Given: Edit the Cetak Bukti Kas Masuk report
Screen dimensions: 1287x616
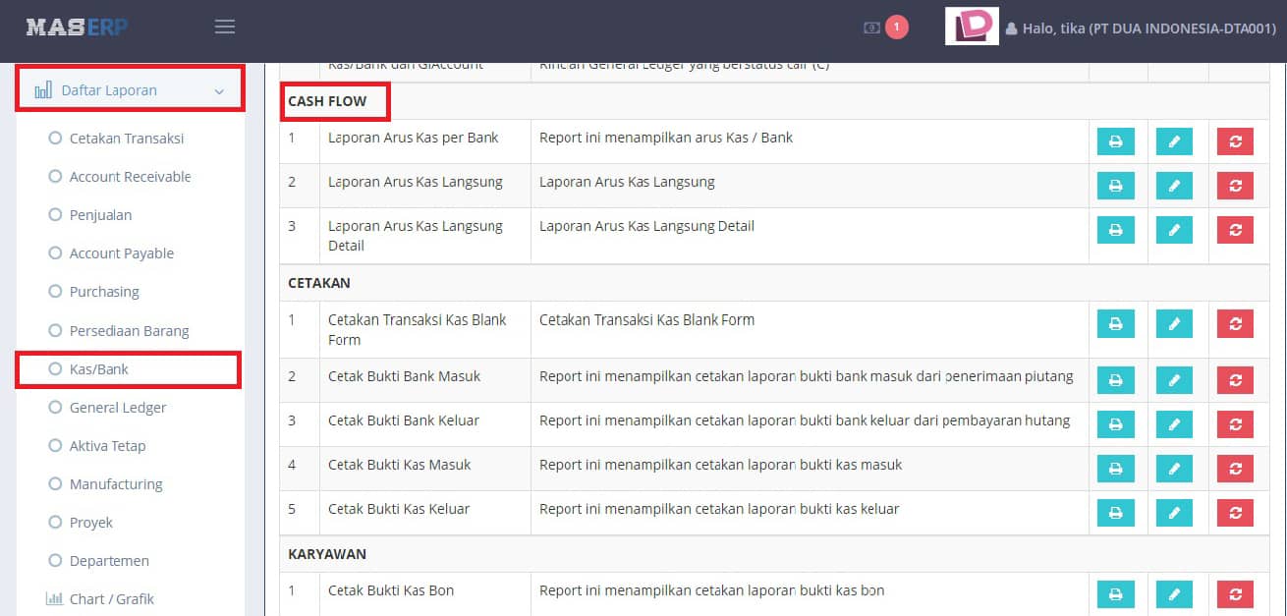Looking at the screenshot, I should coord(1175,469).
